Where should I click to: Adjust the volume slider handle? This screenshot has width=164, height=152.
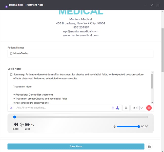pos(139,127)
